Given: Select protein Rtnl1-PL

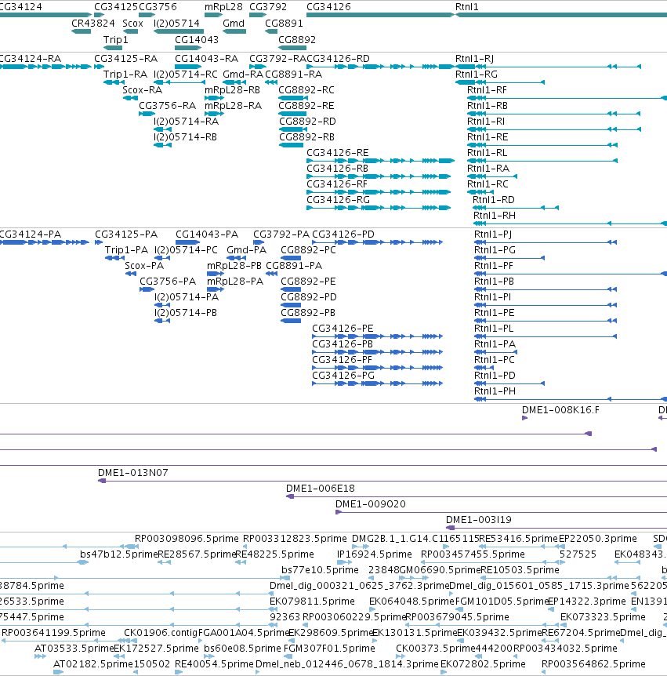Looking at the screenshot, I should pyautogui.click(x=495, y=329).
